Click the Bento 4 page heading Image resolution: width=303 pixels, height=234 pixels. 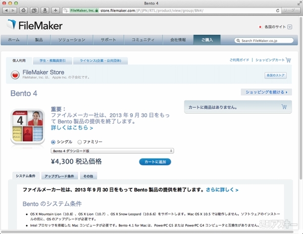(24, 93)
